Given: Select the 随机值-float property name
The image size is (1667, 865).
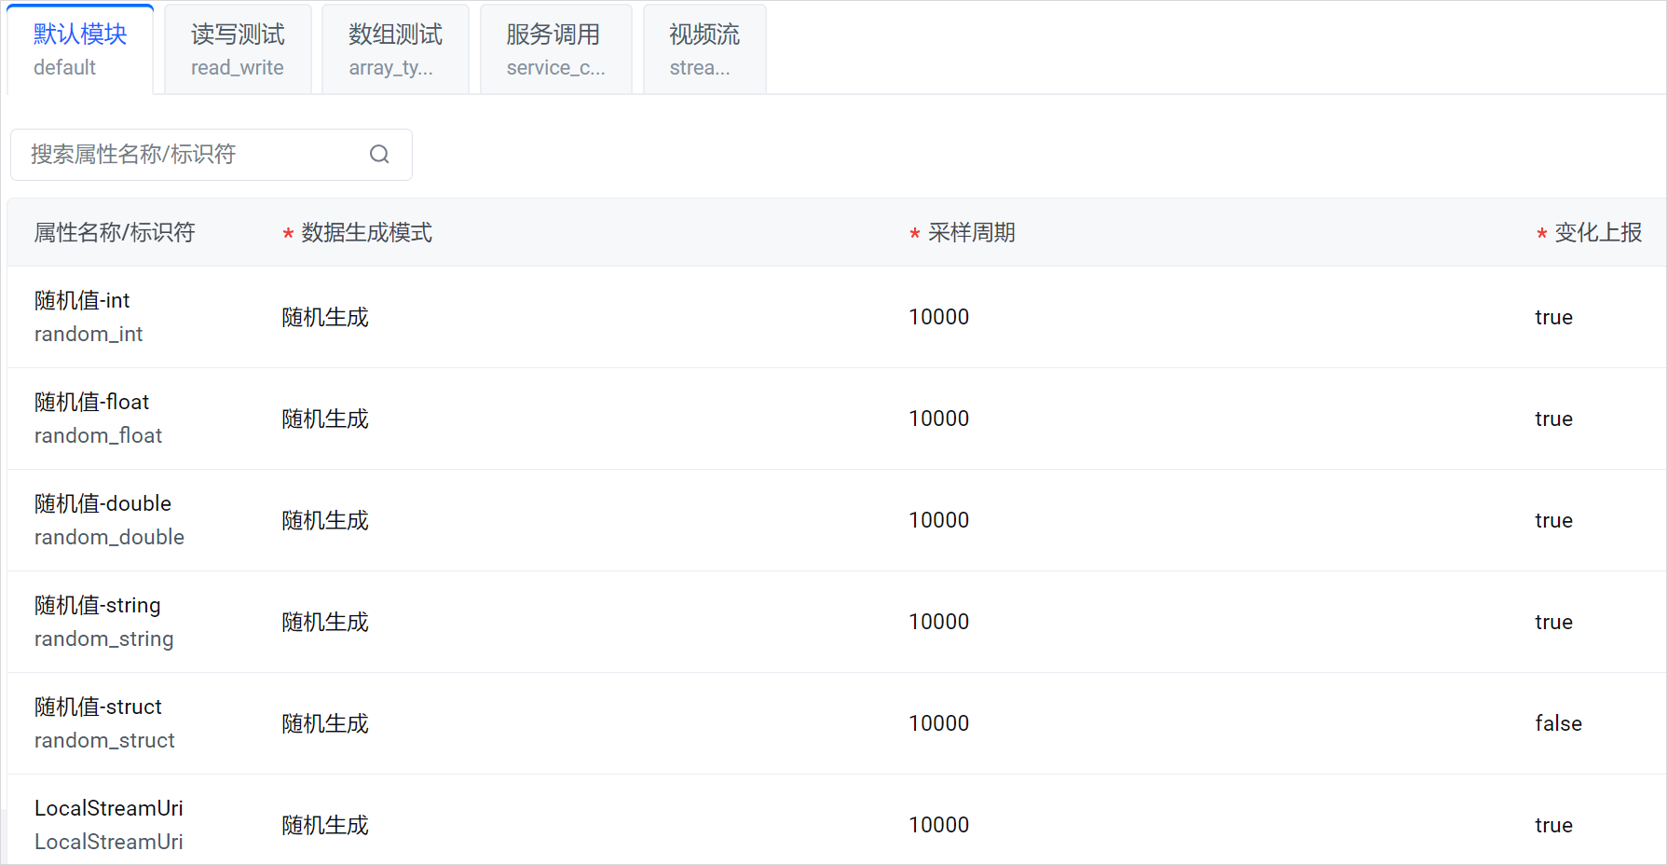Looking at the screenshot, I should (91, 402).
